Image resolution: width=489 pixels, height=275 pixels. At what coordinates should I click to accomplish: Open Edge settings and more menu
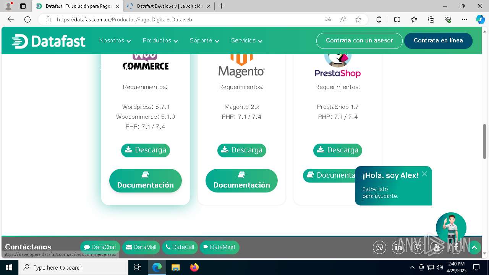click(x=465, y=19)
